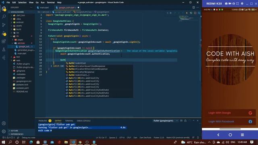
Task: Click the debug toolbar pause button
Action: [x=171, y=13]
